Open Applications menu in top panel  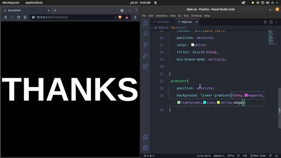34,3
